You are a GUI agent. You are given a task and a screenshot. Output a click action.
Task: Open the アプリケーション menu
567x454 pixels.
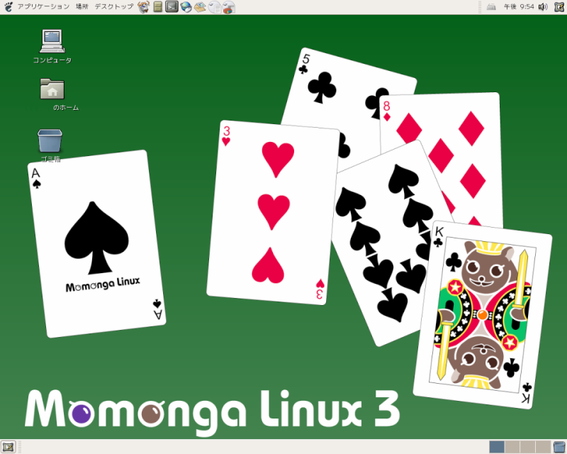(x=43, y=7)
